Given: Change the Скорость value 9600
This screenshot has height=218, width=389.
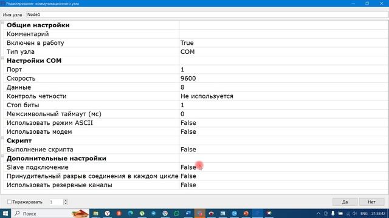Looking at the screenshot, I should (283, 78).
